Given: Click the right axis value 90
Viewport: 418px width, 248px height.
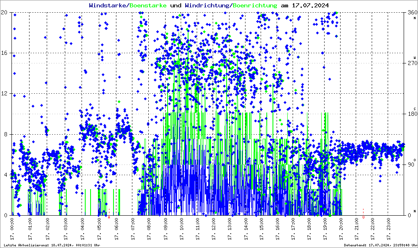Looking at the screenshot, I should [x=411, y=165].
